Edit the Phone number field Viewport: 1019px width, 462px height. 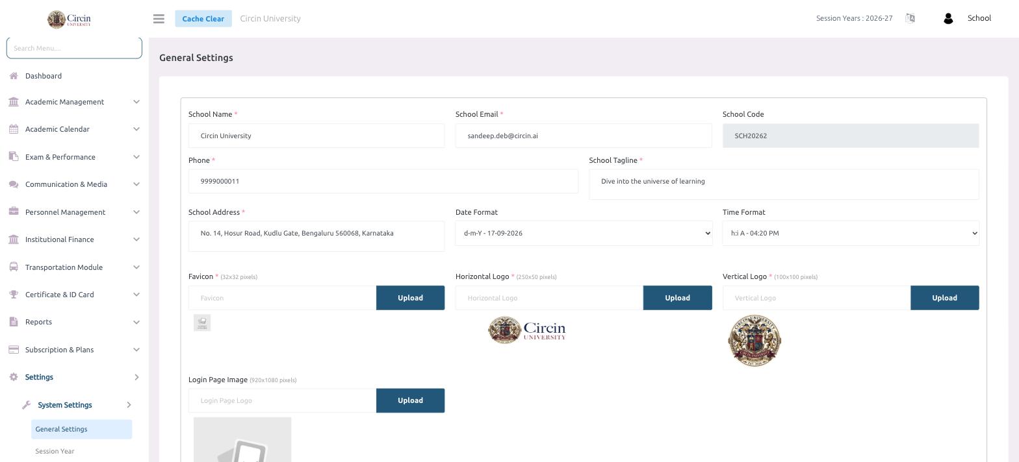(x=383, y=181)
